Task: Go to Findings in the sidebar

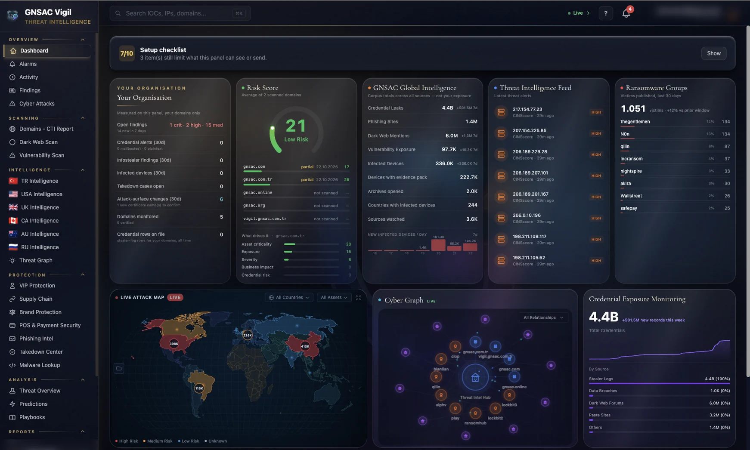Action: click(x=46, y=91)
